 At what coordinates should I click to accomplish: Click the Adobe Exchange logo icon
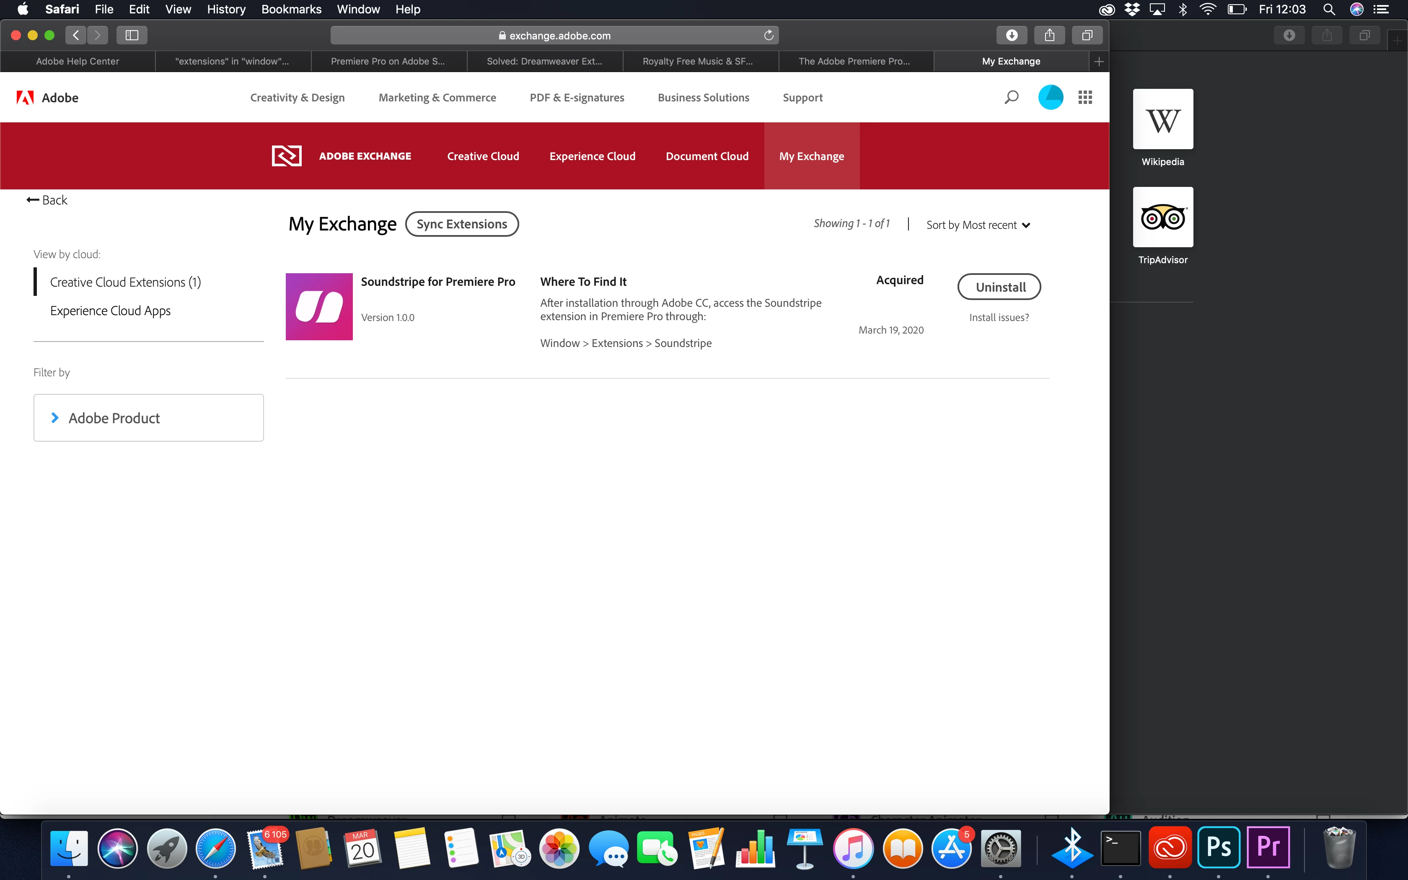[x=286, y=156]
